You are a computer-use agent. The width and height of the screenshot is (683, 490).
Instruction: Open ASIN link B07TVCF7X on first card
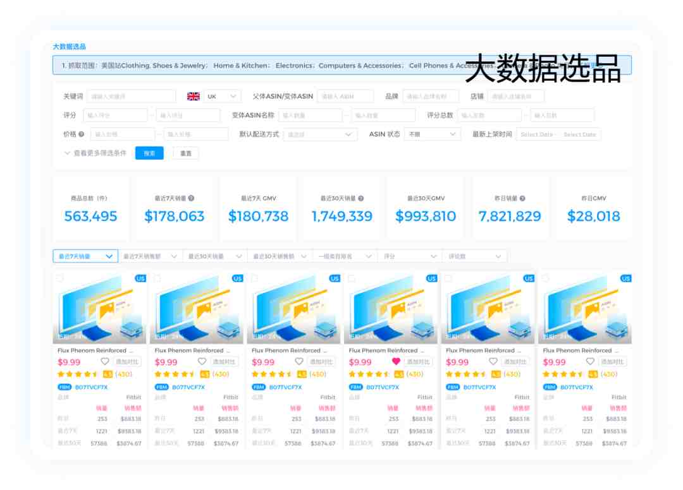92,387
